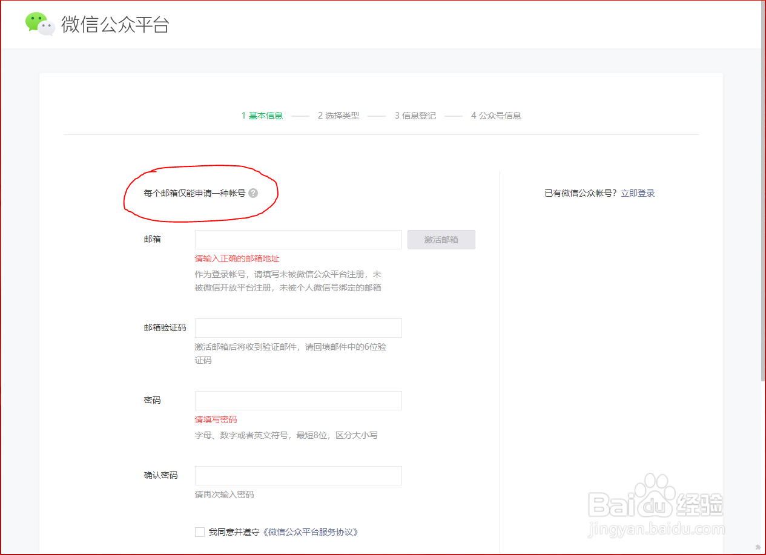Focus the 邮箱 input field
This screenshot has height=555, width=766.
(299, 240)
